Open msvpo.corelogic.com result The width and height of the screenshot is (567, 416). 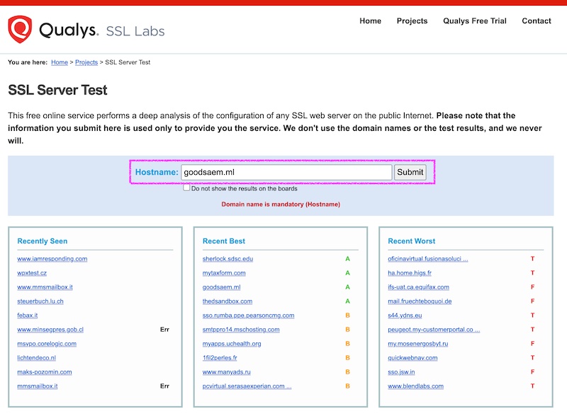tap(47, 344)
